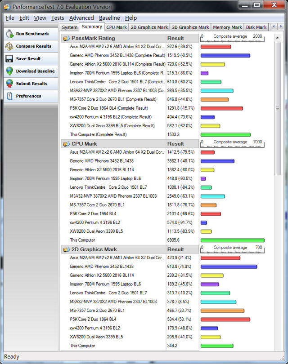The width and height of the screenshot is (288, 364).
Task: Click the 349.2 2D Graphics result value
Action: point(172,346)
